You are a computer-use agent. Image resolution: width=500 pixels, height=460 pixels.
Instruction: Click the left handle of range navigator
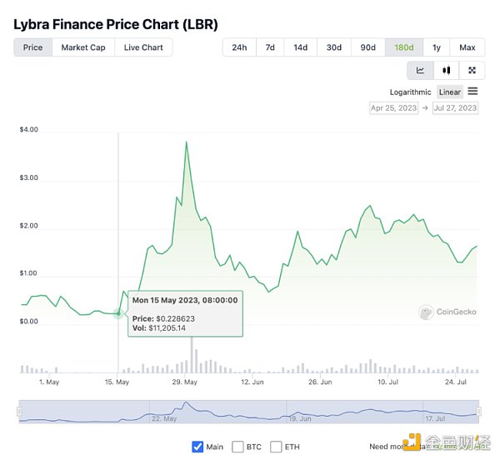[19, 412]
